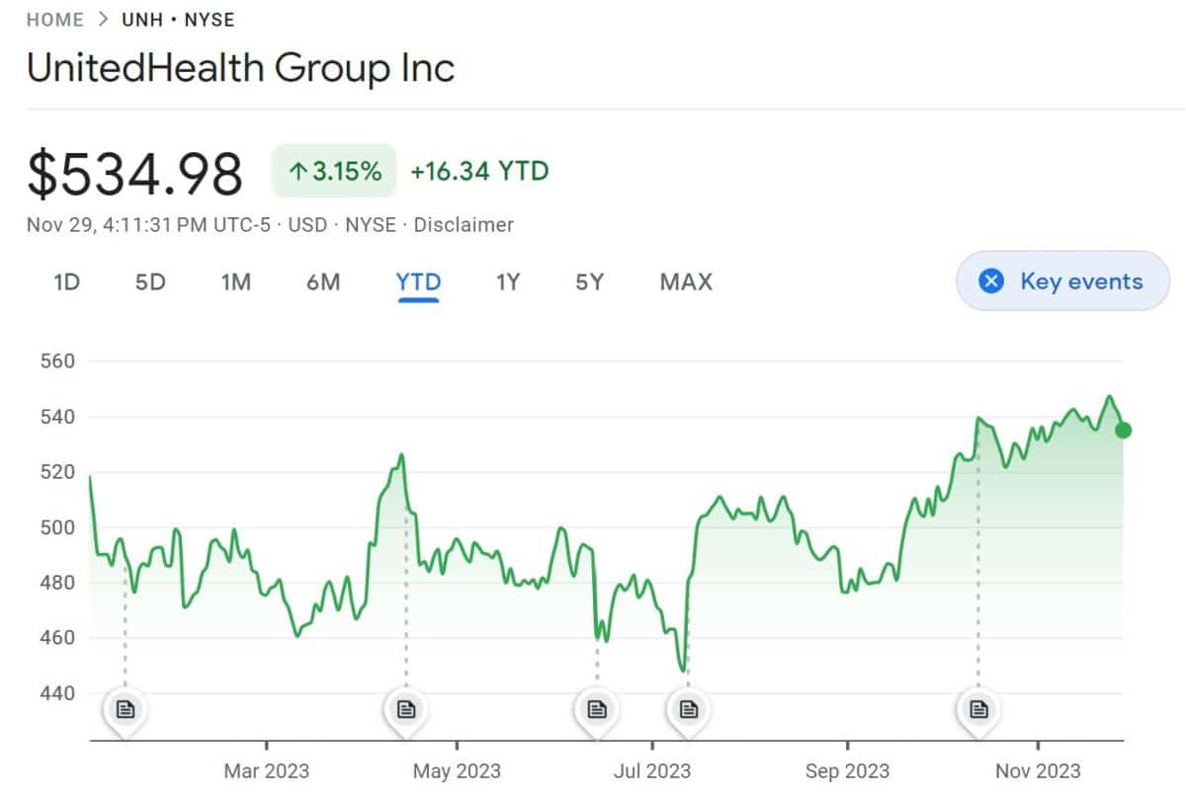Image resolution: width=1186 pixels, height=800 pixels.
Task: Open the key event marker near April 2023
Action: click(405, 707)
